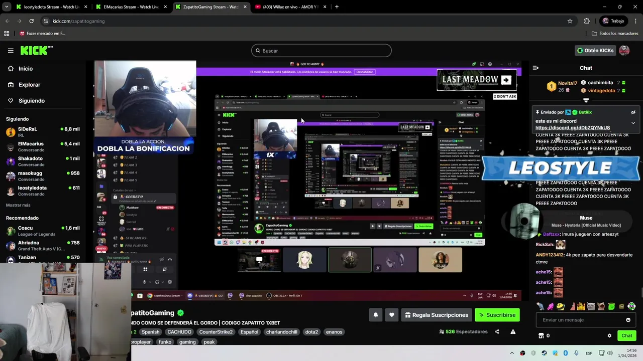Screen dimensions: 643x361
Task: Click username Daftzxx in chat
Action: [x=551, y=234]
